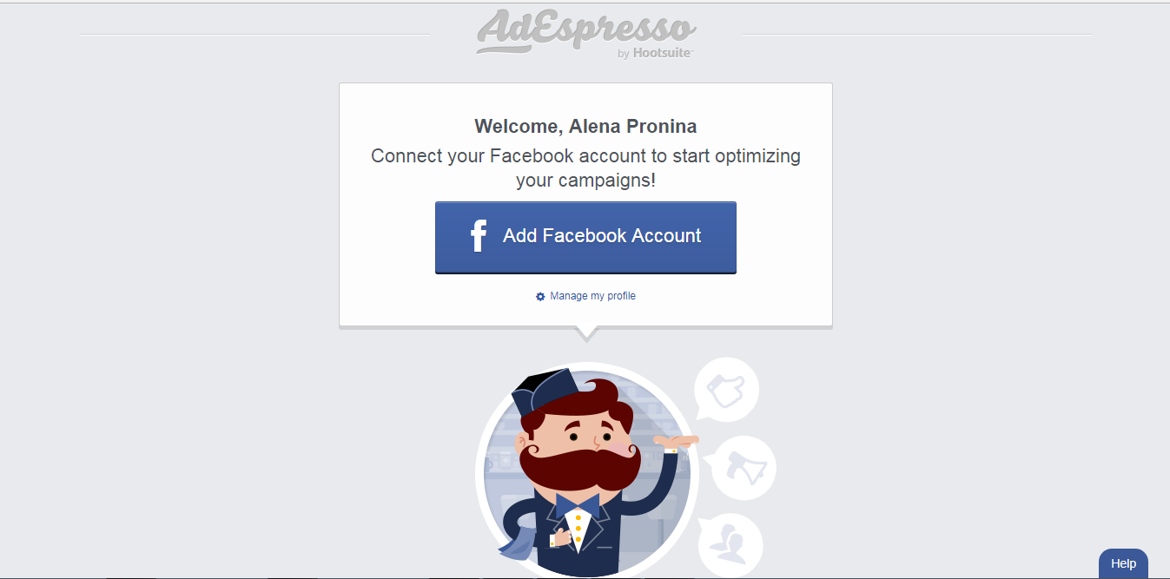
Task: Click the "by Hootsuite" text
Action: click(655, 54)
